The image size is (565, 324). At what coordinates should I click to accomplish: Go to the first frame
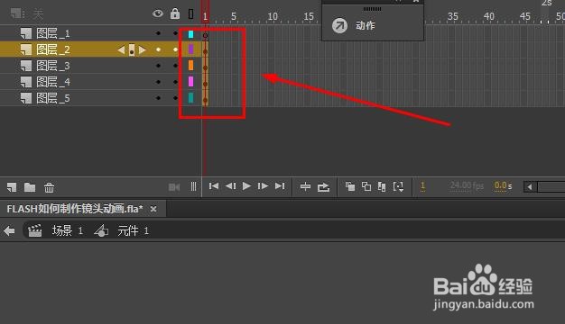coord(214,186)
